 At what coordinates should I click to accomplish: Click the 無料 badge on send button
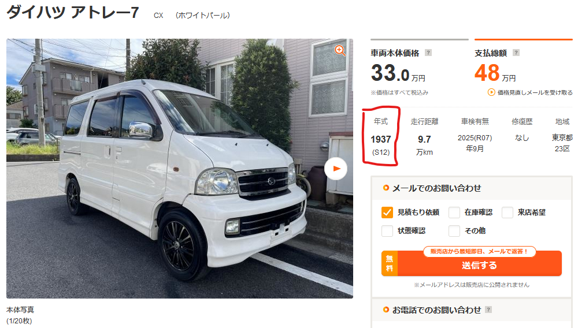[x=390, y=263]
